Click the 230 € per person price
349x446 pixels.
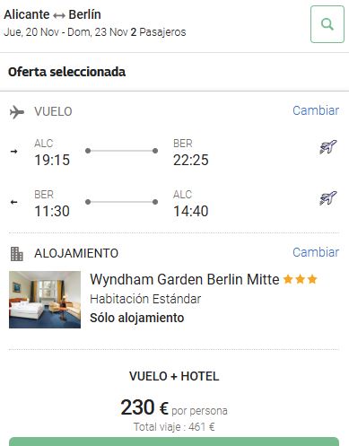(174, 407)
